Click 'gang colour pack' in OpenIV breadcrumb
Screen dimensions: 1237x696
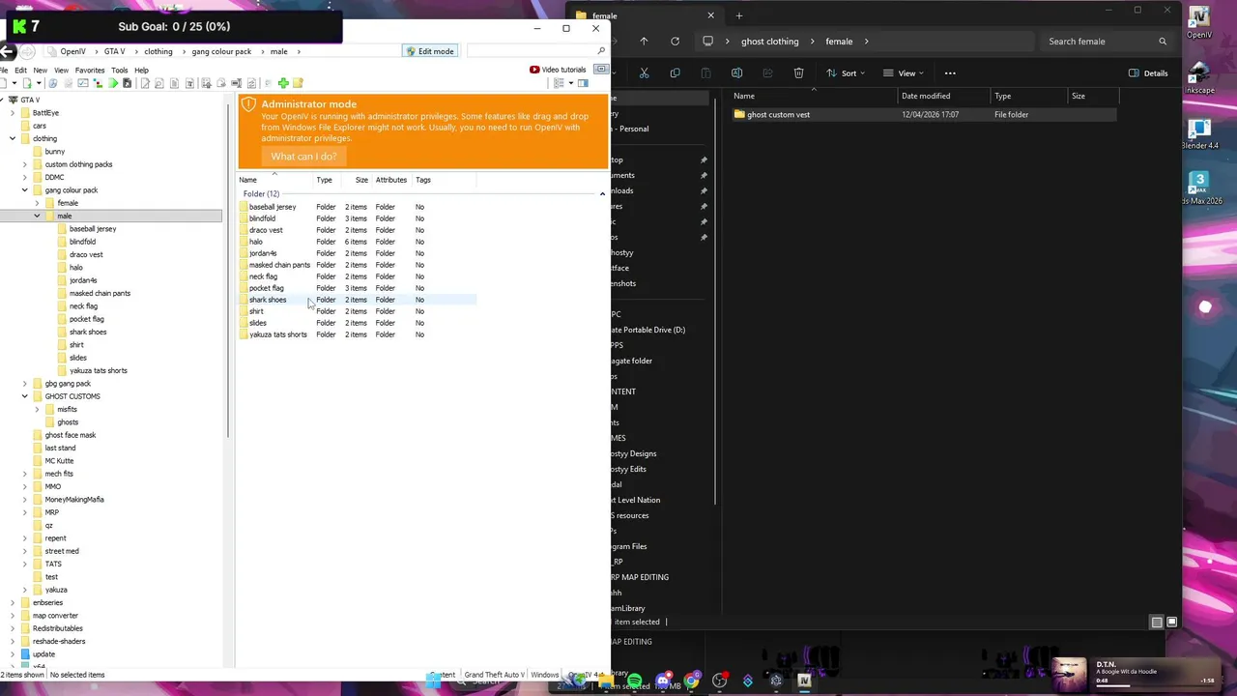tap(221, 51)
